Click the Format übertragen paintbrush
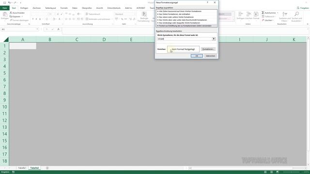The image size is (310, 174). pyautogui.click(x=19, y=20)
